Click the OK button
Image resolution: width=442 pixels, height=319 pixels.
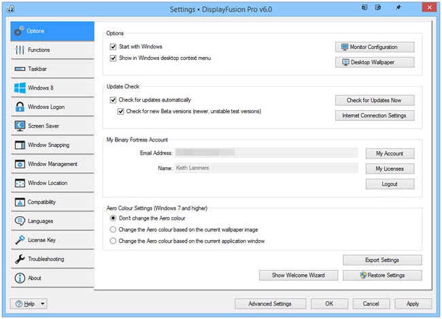click(x=329, y=304)
